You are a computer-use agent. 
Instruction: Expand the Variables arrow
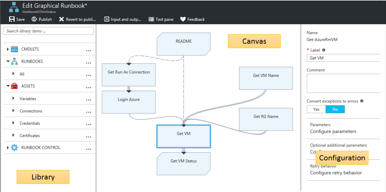coord(13,98)
